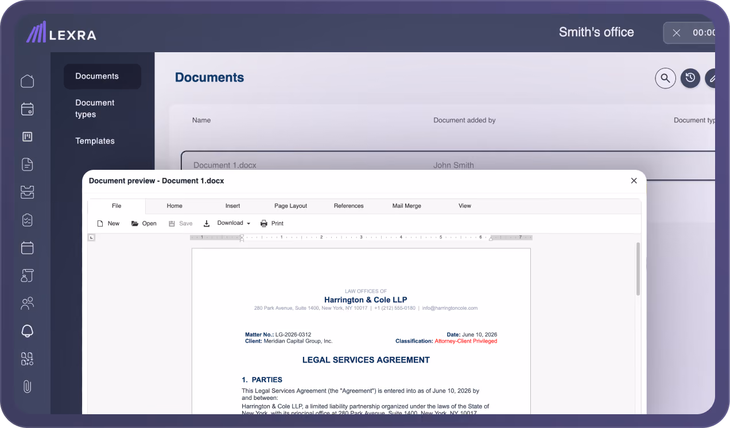Click New in the preview toolbar
The height and width of the screenshot is (428, 730).
click(108, 223)
